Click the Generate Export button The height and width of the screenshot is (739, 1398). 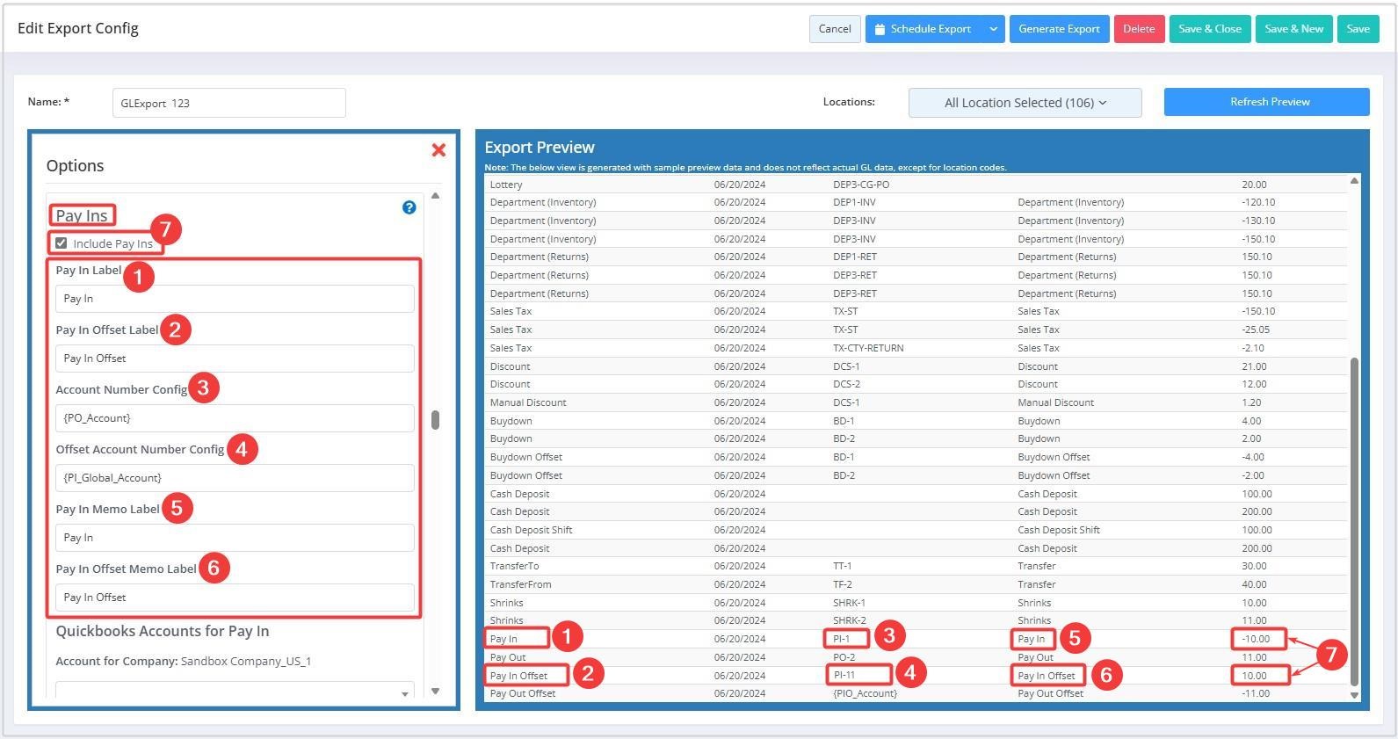point(1059,29)
